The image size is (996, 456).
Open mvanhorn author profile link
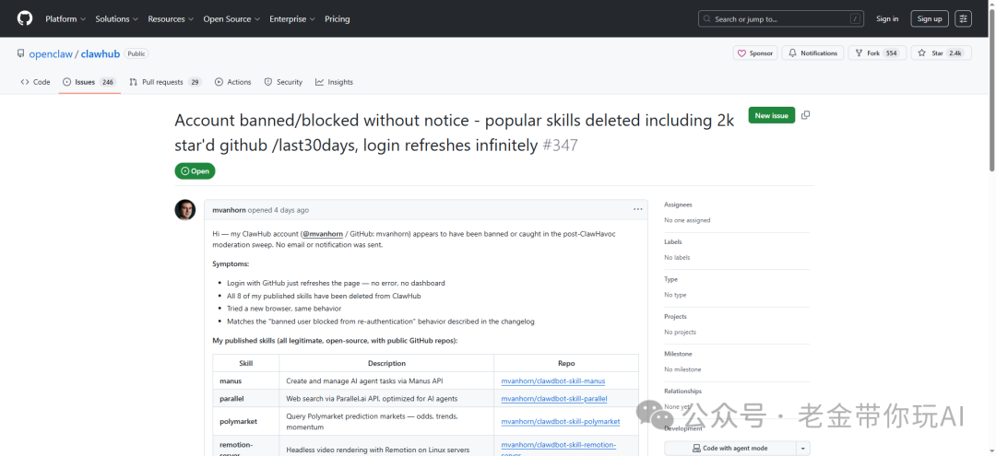pyautogui.click(x=229, y=210)
